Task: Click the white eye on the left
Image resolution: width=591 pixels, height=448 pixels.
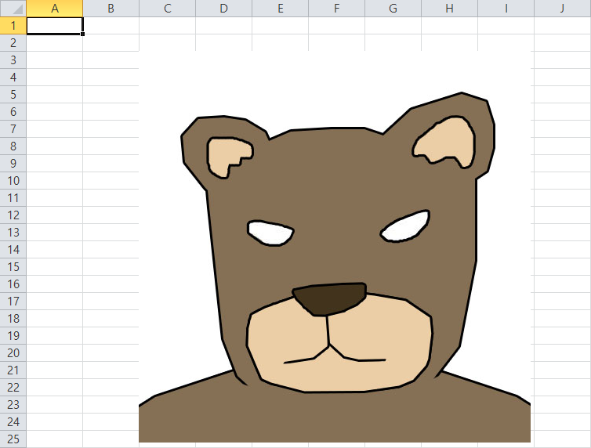Action: coord(270,233)
